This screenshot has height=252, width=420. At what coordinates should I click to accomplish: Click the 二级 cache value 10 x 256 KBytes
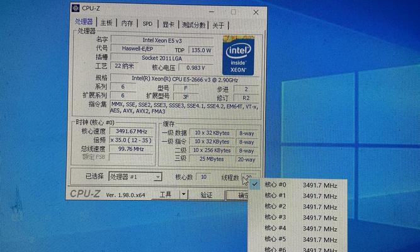coord(212,151)
